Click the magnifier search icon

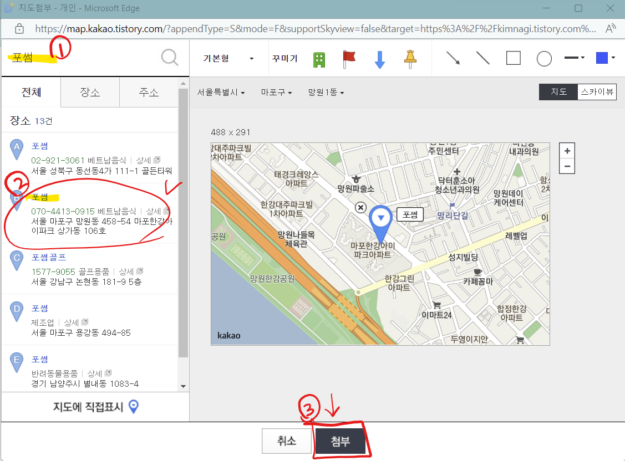tap(170, 58)
